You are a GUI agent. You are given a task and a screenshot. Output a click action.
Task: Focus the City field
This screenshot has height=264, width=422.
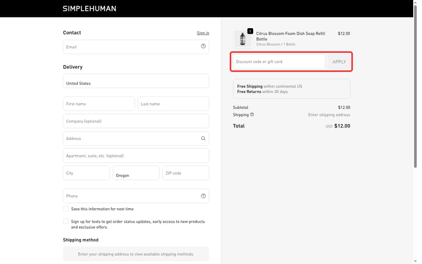coord(87,173)
